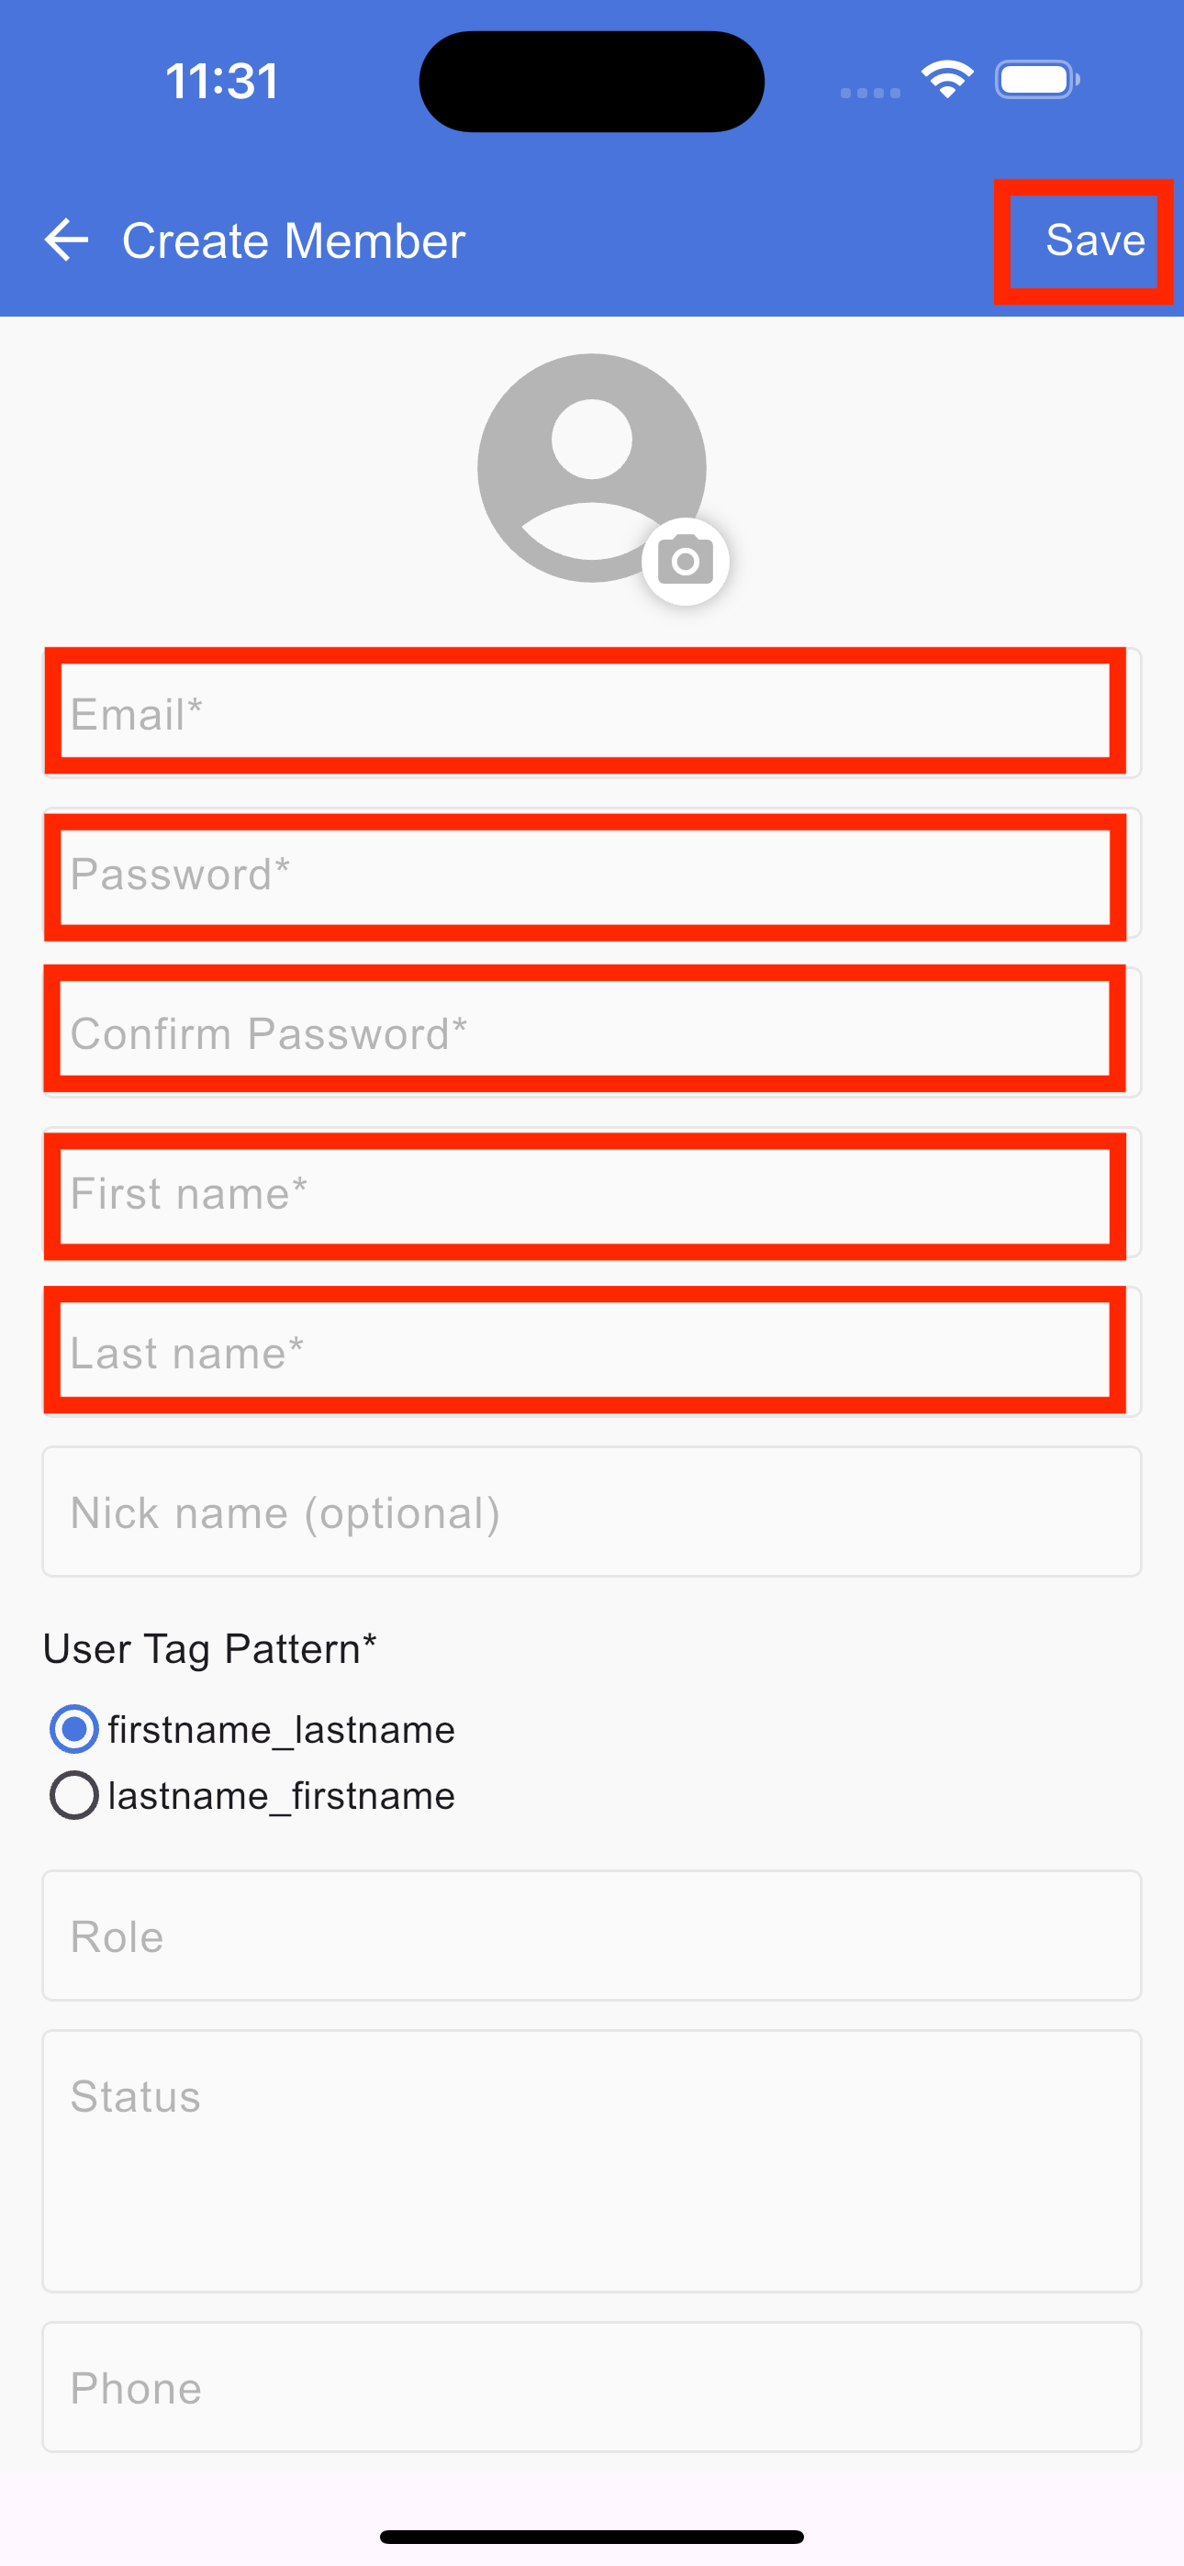Focus the Email field
The height and width of the screenshot is (2566, 1184).
[592, 713]
